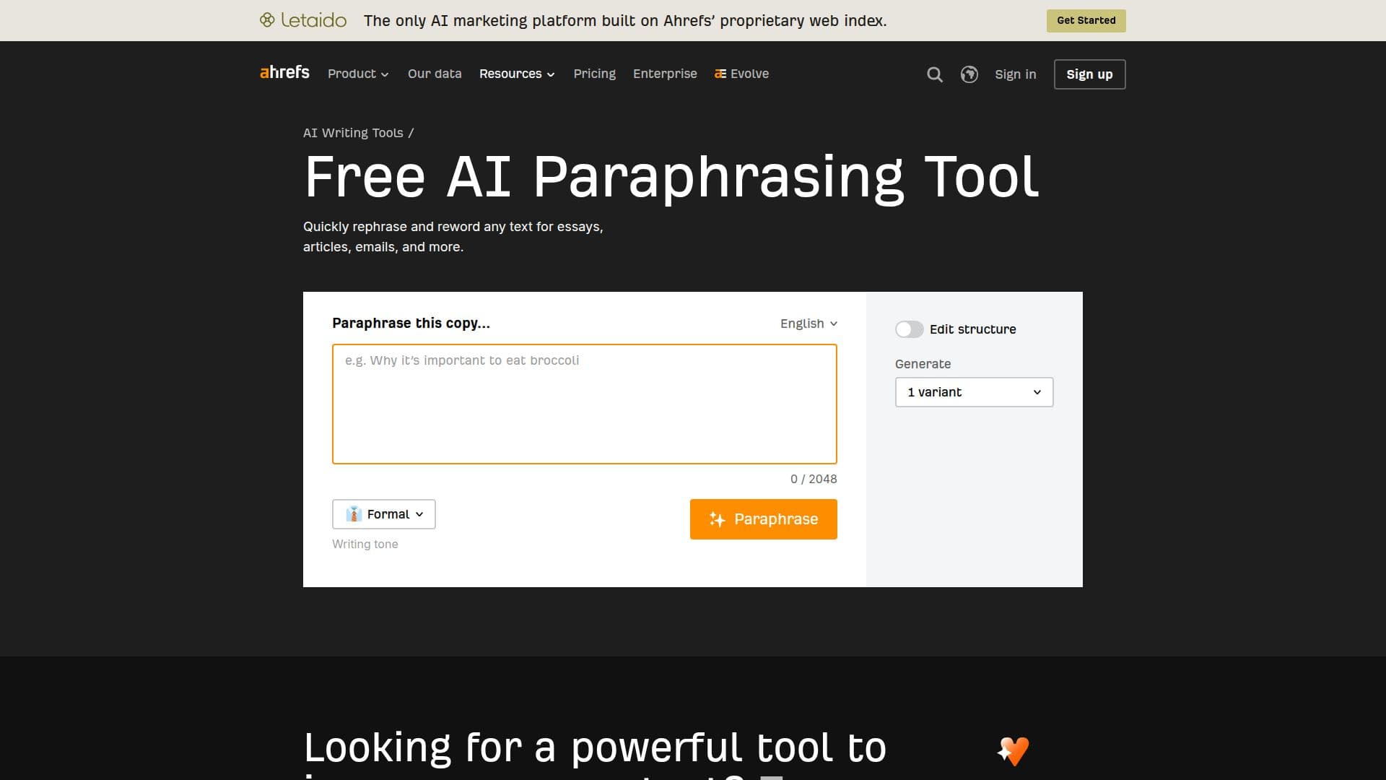The width and height of the screenshot is (1386, 780).
Task: Expand the Resources menu
Action: pos(517,74)
